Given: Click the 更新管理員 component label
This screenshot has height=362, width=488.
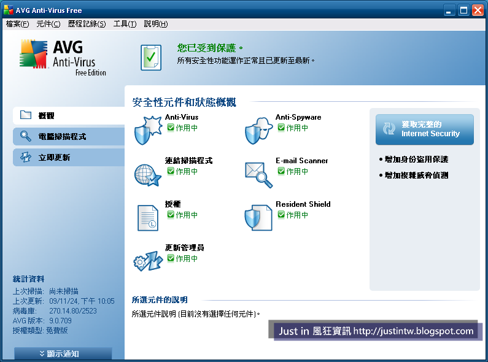Looking at the screenshot, I should pyautogui.click(x=185, y=248).
